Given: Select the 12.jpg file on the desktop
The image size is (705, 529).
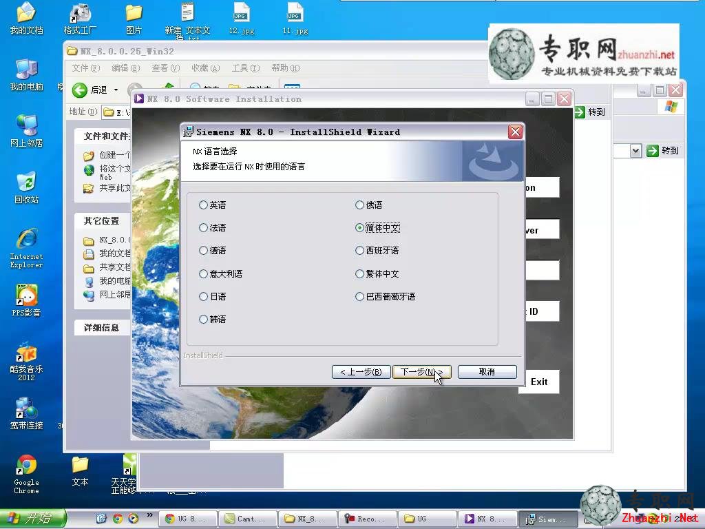Looking at the screenshot, I should click(242, 19).
